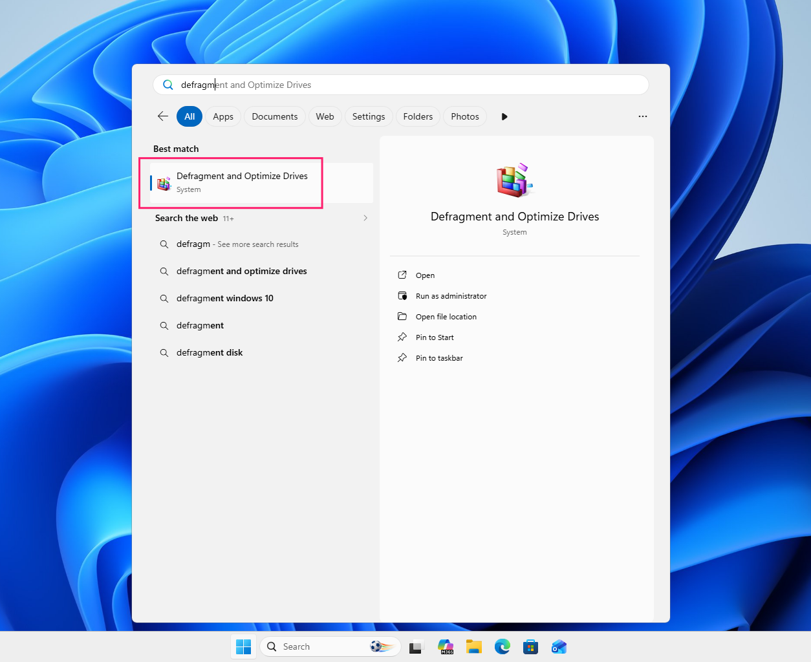Choose the plain 'defragment' web suggestion

click(261, 326)
